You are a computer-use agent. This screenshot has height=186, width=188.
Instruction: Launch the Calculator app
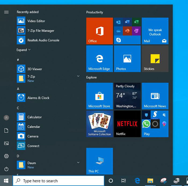click(x=48, y=117)
